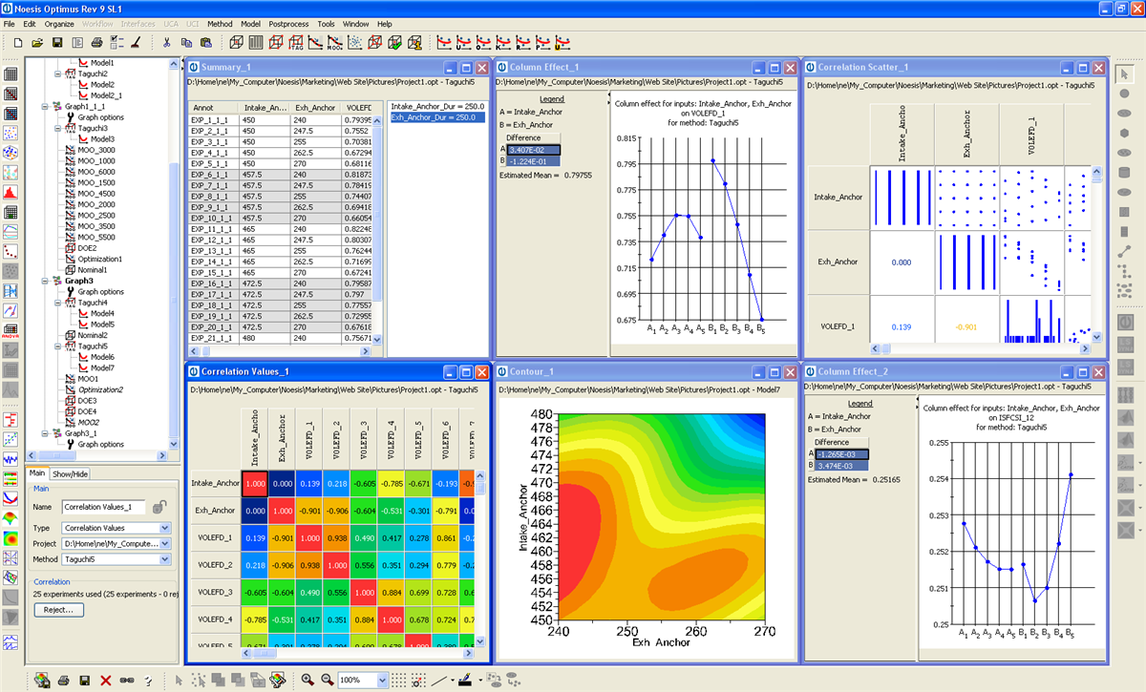Click the Name field containing Correlation Values_1
Viewport: 1146px width, 692px height.
click(x=104, y=507)
